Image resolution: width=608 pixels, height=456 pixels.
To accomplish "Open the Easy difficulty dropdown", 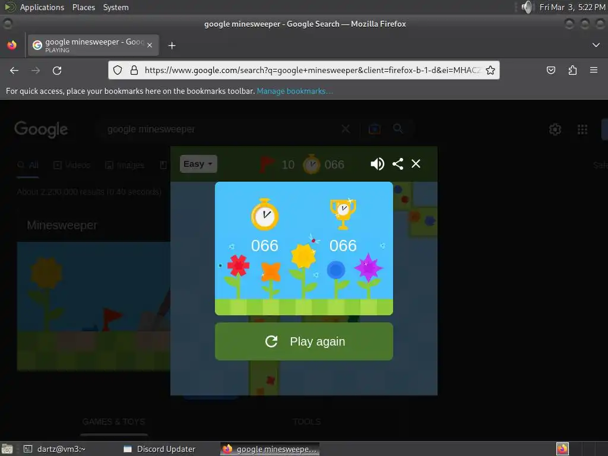I will point(198,164).
